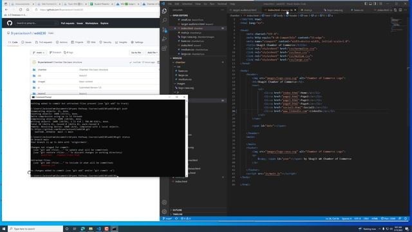412x232 pixels.
Task: Open the Add file dropdown on GitHub
Action: pos(152,53)
